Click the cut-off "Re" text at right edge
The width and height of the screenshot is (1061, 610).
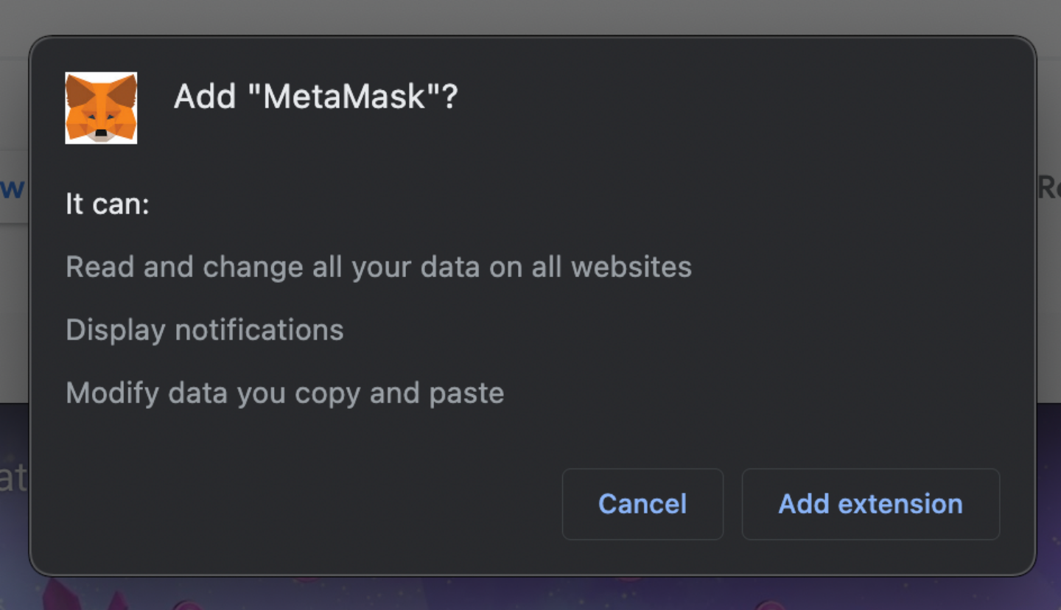[1048, 188]
